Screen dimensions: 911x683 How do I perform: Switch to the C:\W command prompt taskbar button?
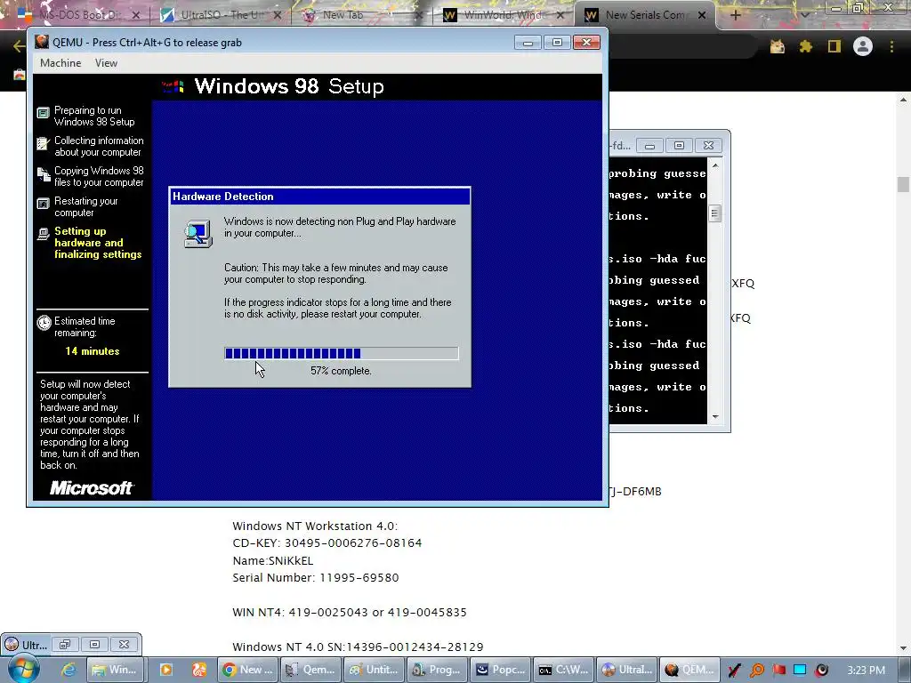point(564,670)
